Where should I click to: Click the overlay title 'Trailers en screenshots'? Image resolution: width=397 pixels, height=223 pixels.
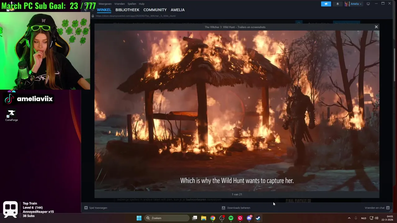coord(250,27)
